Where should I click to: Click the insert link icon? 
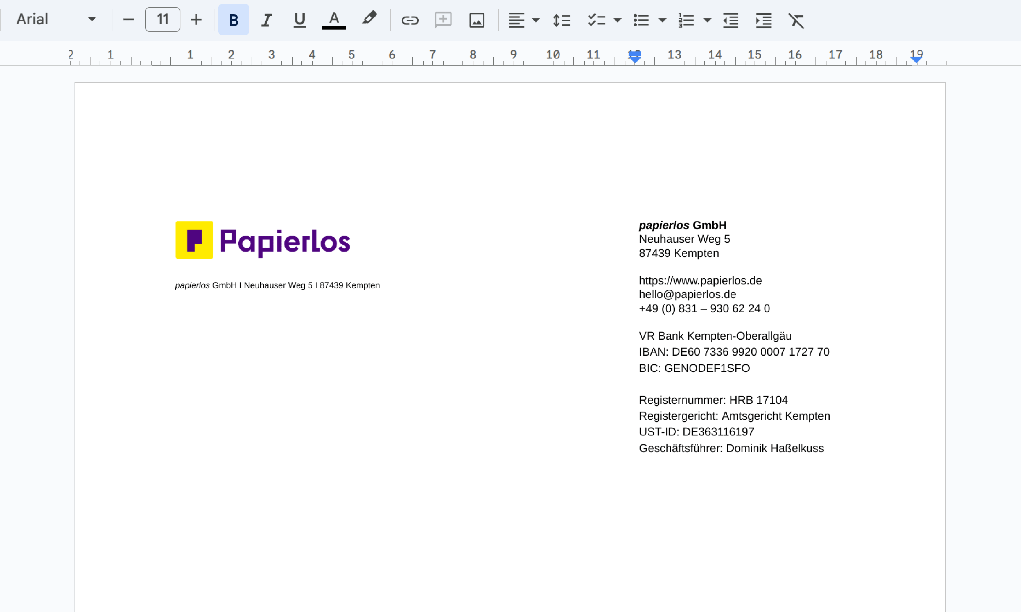click(x=410, y=20)
